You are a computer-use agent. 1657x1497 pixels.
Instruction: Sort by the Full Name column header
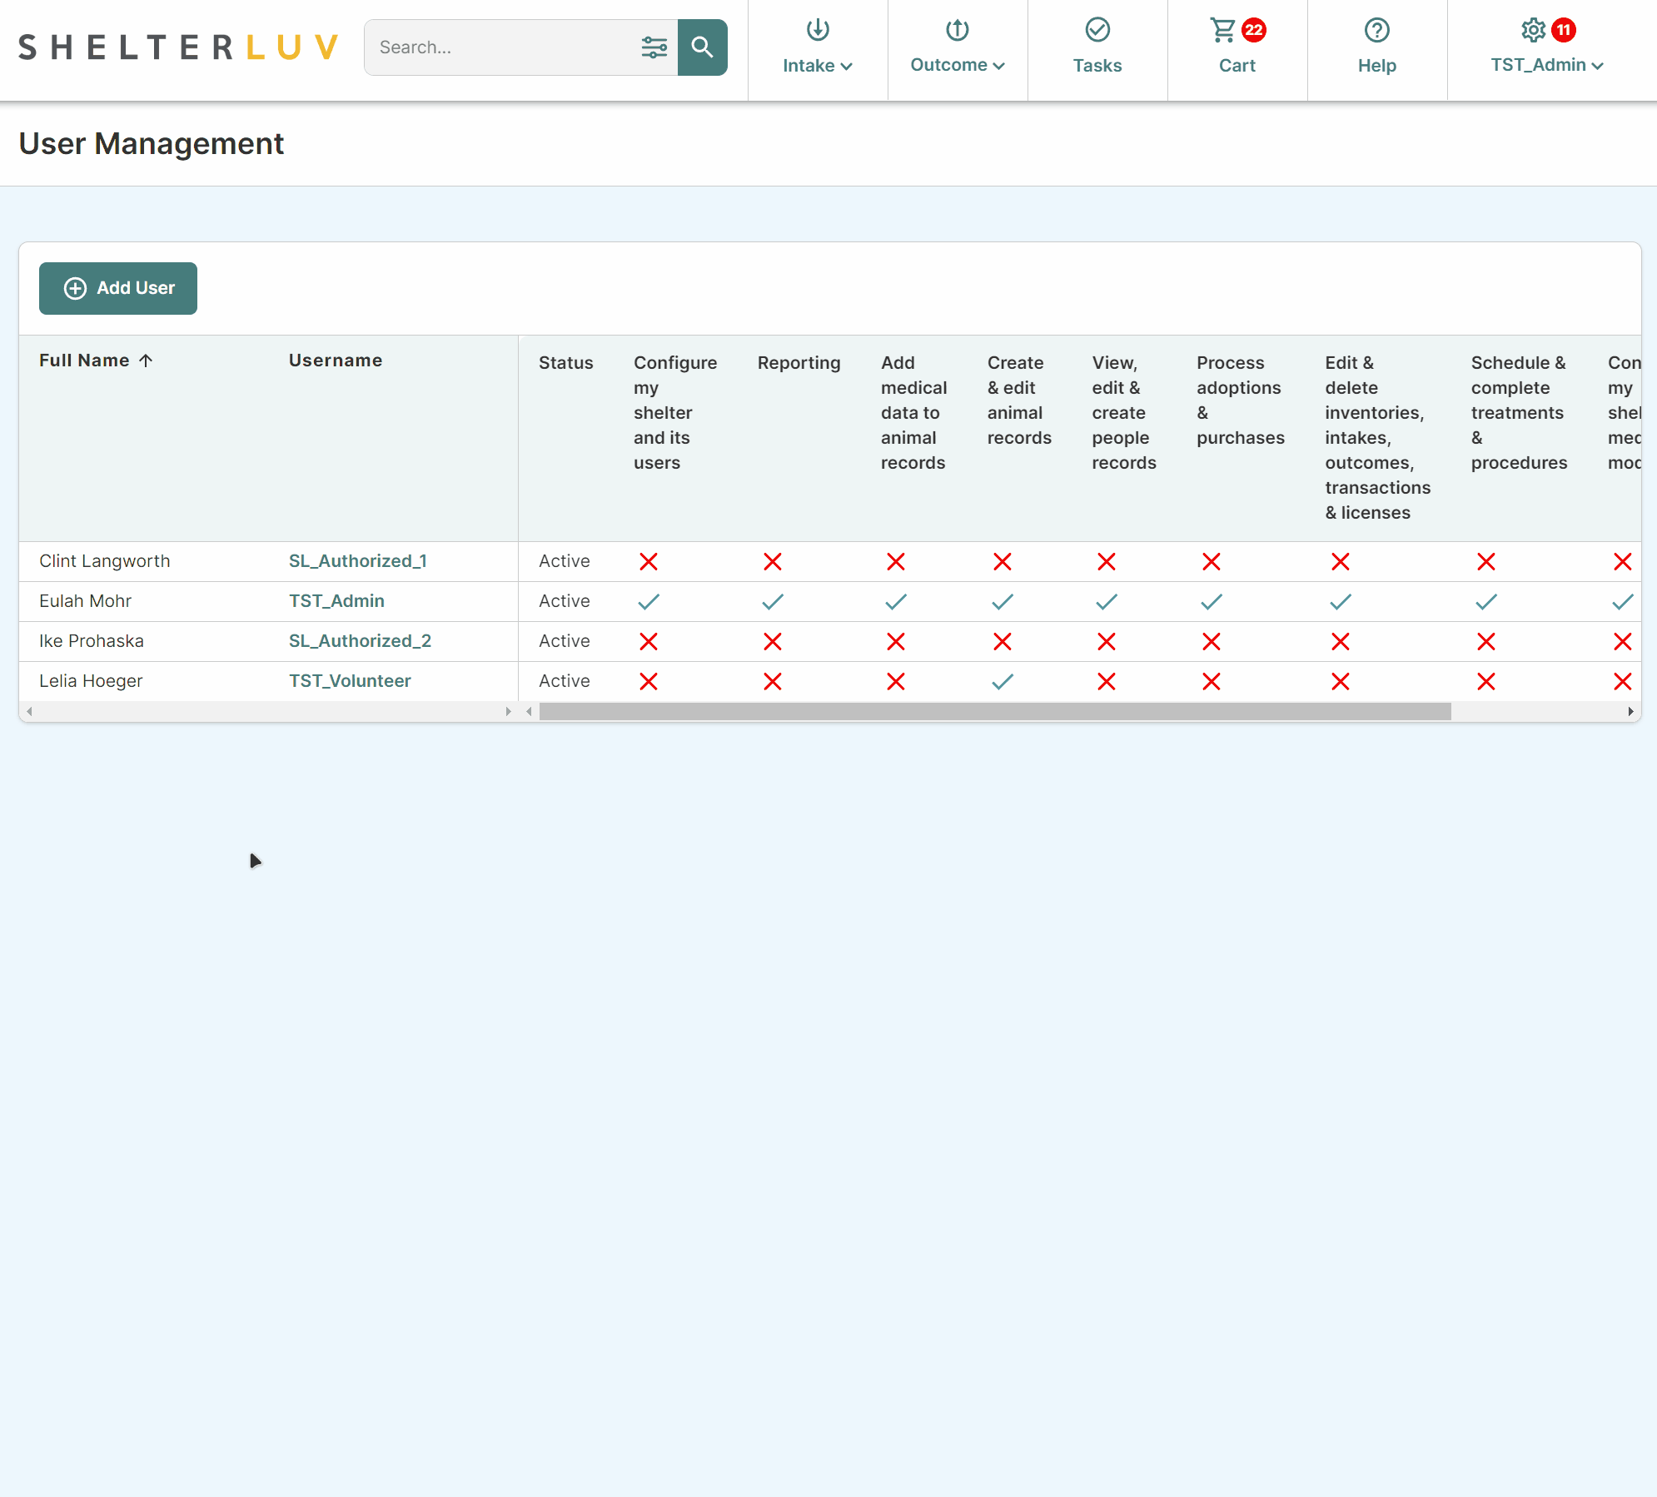click(84, 361)
